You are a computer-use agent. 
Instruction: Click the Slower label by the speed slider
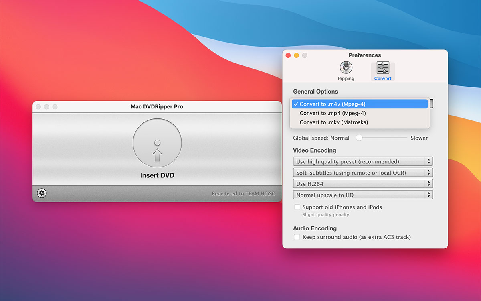419,138
